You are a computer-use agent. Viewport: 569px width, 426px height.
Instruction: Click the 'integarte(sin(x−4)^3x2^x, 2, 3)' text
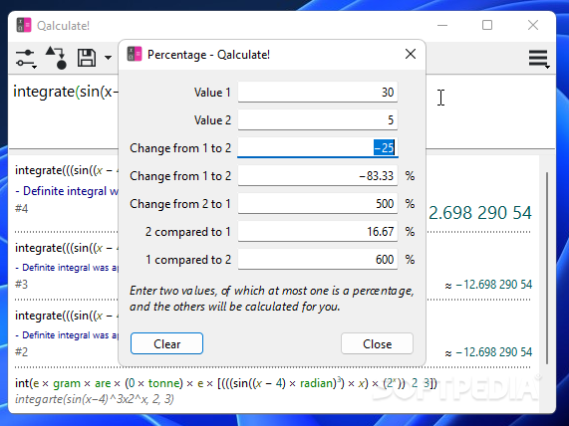(95, 399)
